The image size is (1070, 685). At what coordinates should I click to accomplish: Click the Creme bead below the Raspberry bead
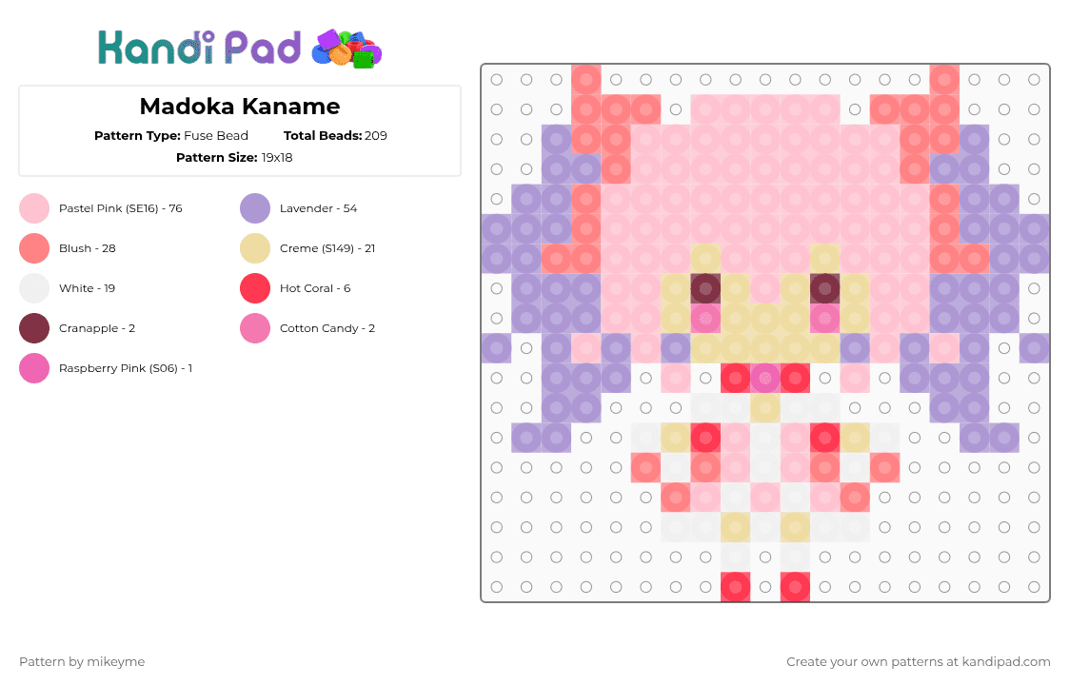(765, 408)
